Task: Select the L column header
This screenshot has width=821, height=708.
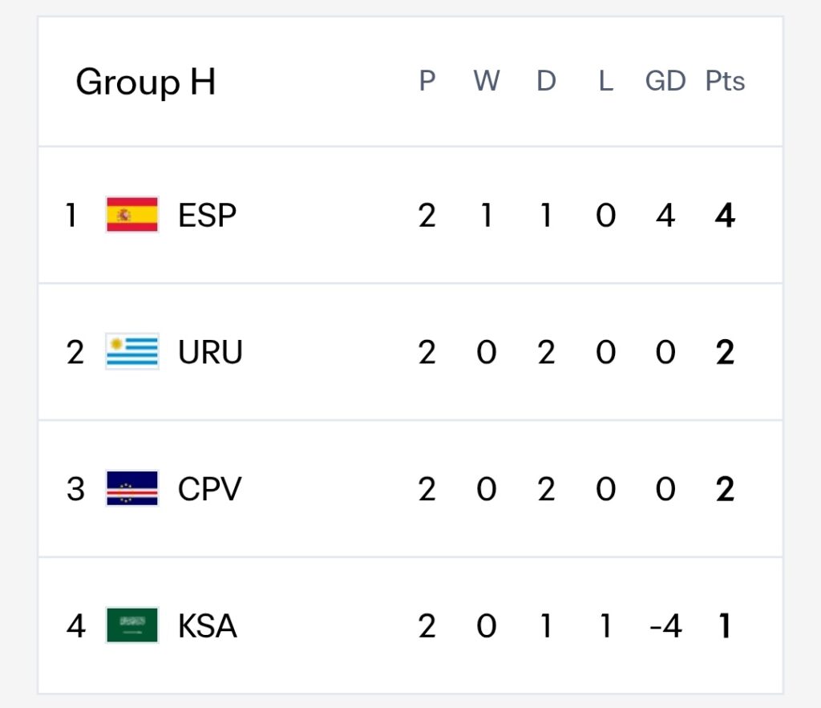Action: [606, 81]
